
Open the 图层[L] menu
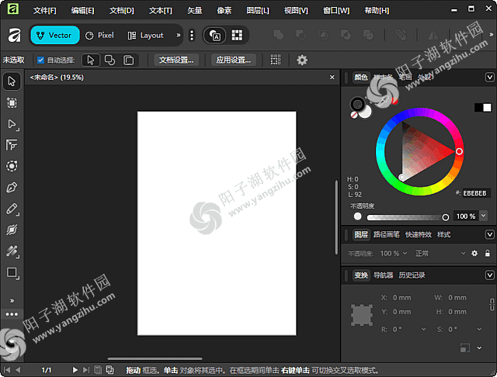(258, 10)
